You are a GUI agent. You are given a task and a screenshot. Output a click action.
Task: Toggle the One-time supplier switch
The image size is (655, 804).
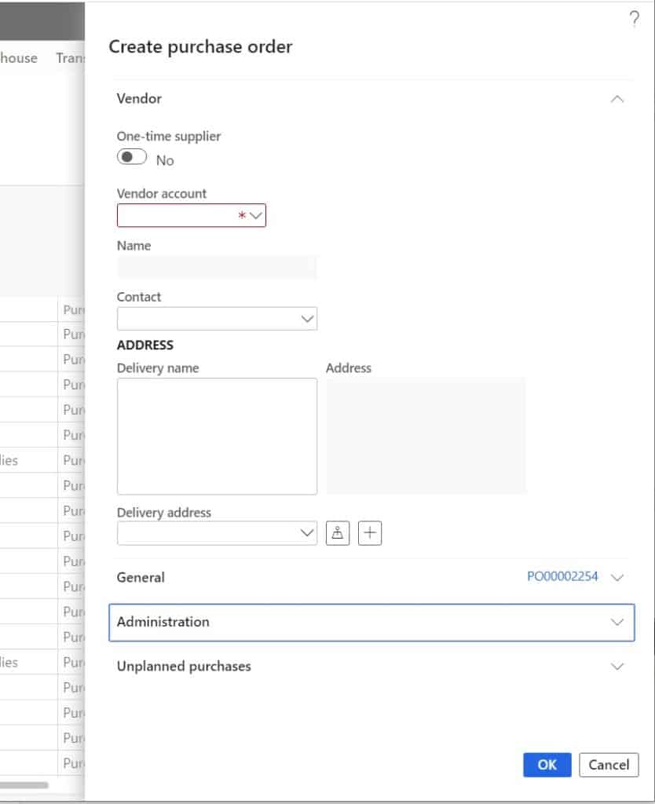[x=132, y=157]
